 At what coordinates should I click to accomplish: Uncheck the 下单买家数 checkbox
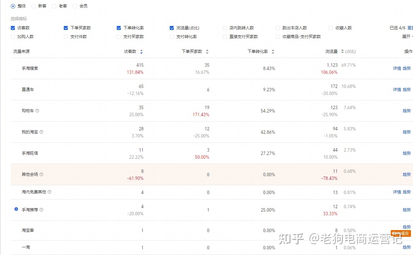coord(66,28)
